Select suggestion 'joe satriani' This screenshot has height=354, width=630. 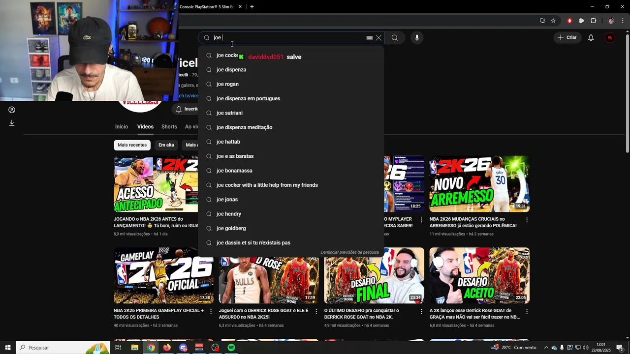click(x=291, y=113)
